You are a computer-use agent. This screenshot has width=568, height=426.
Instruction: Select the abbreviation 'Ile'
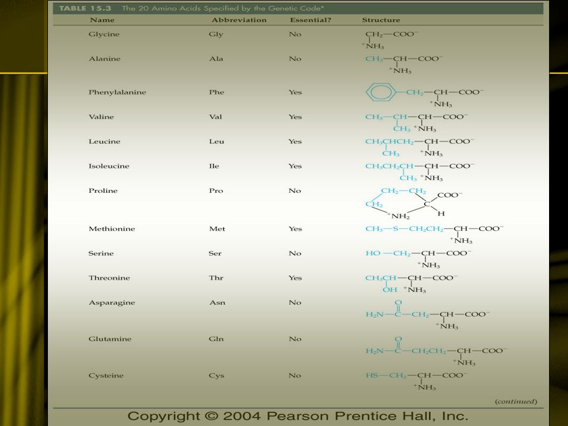(214, 166)
